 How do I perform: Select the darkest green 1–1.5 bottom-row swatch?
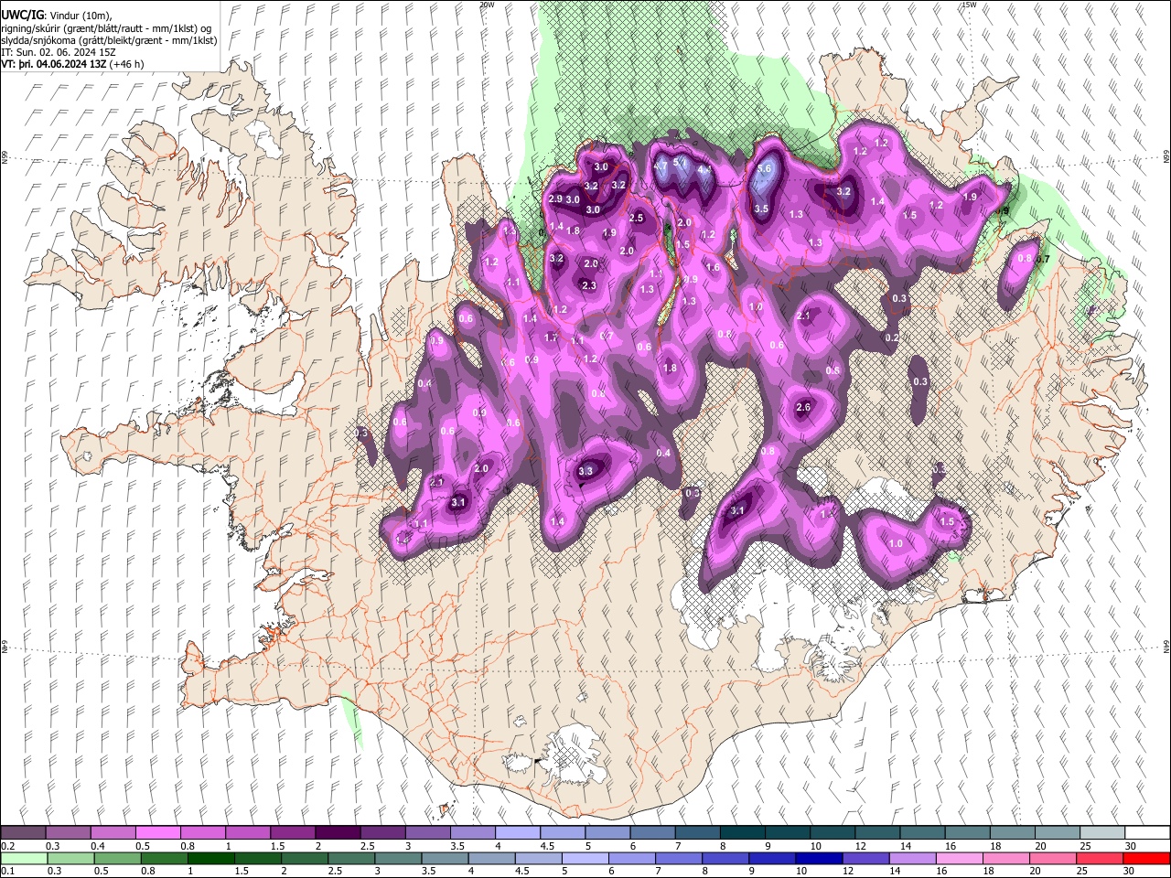210,858
